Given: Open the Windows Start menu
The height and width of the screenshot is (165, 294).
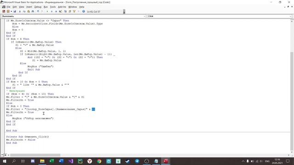Looking at the screenshot, I should pos(4,161).
